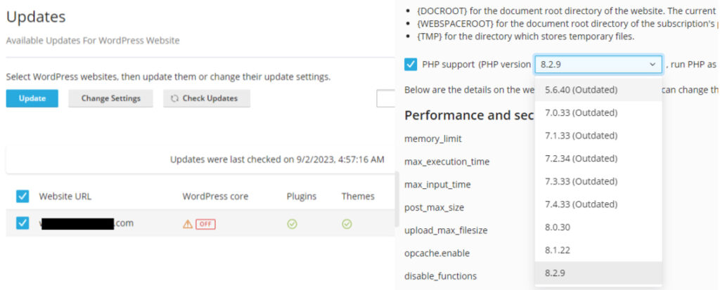Click the Themes green checkmark status icon
Image resolution: width=720 pixels, height=290 pixels.
coord(347,224)
